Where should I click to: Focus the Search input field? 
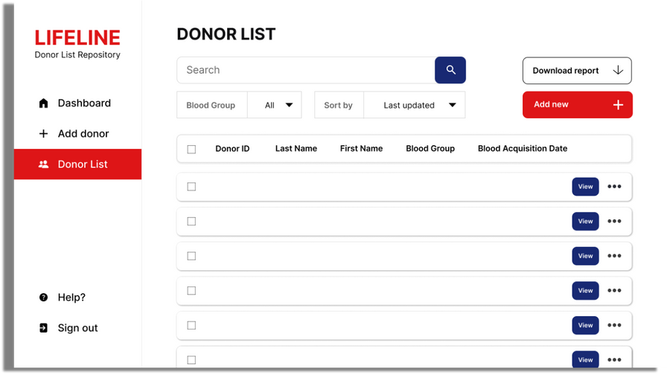[x=306, y=70]
